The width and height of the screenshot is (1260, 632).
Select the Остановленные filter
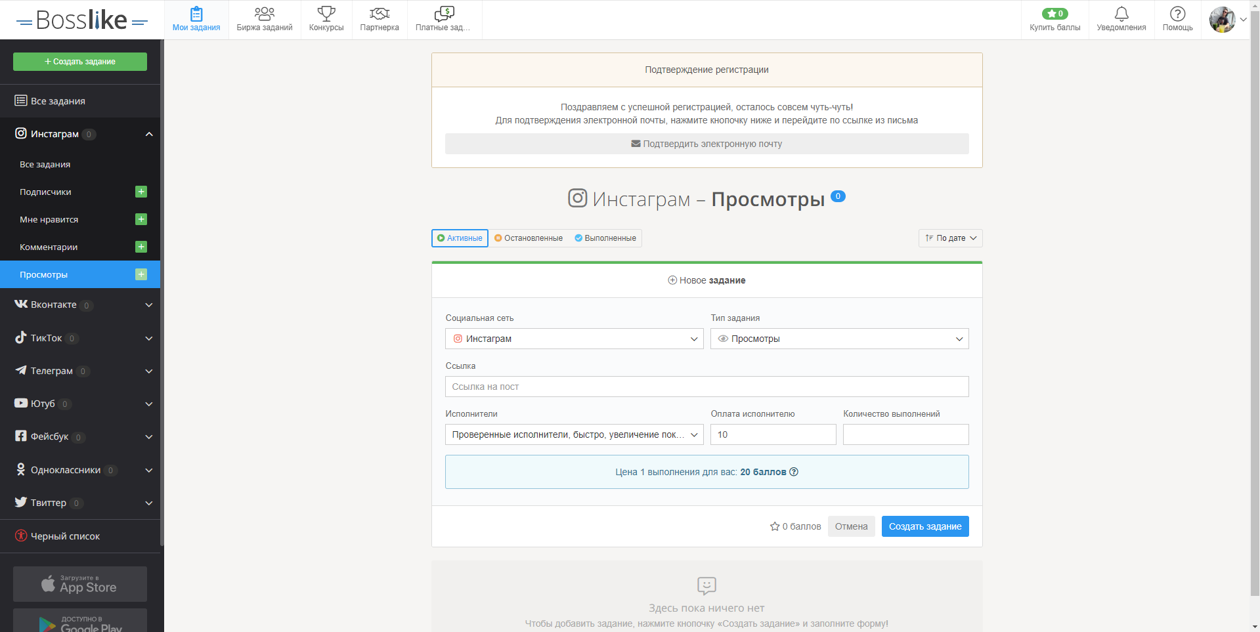coord(529,238)
